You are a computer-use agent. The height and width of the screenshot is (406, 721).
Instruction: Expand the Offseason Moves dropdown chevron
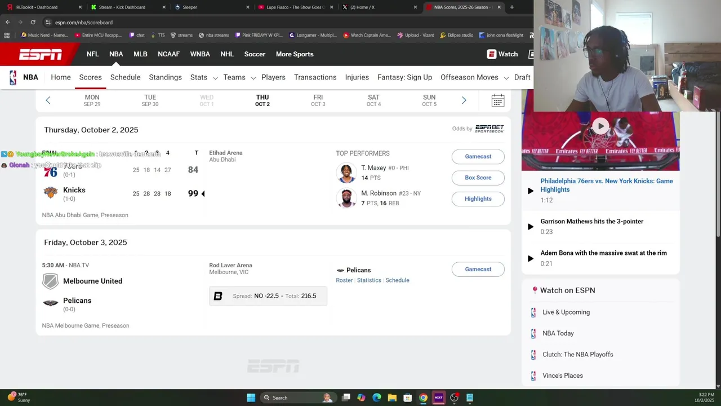tap(506, 78)
